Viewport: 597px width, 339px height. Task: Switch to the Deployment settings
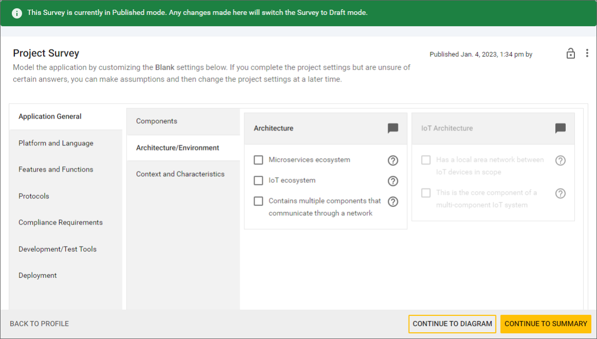tap(37, 275)
